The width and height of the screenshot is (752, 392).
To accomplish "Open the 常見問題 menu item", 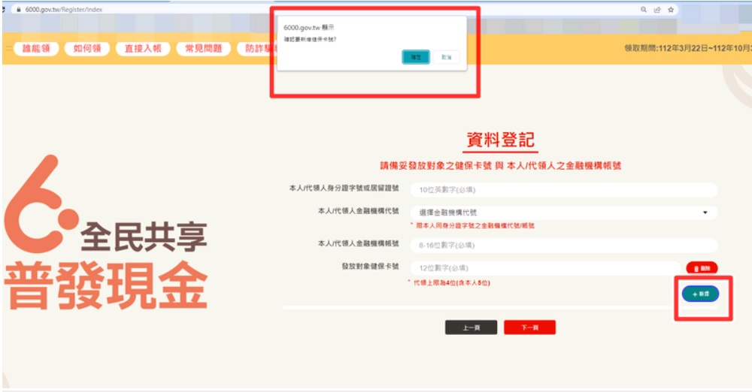I will coord(203,48).
